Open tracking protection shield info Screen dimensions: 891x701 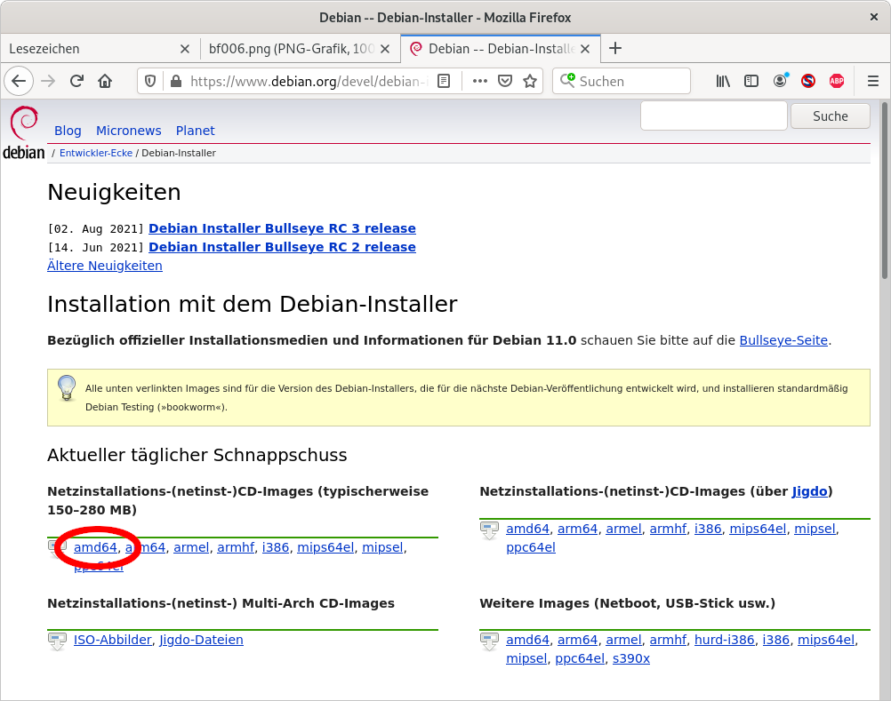(x=150, y=81)
